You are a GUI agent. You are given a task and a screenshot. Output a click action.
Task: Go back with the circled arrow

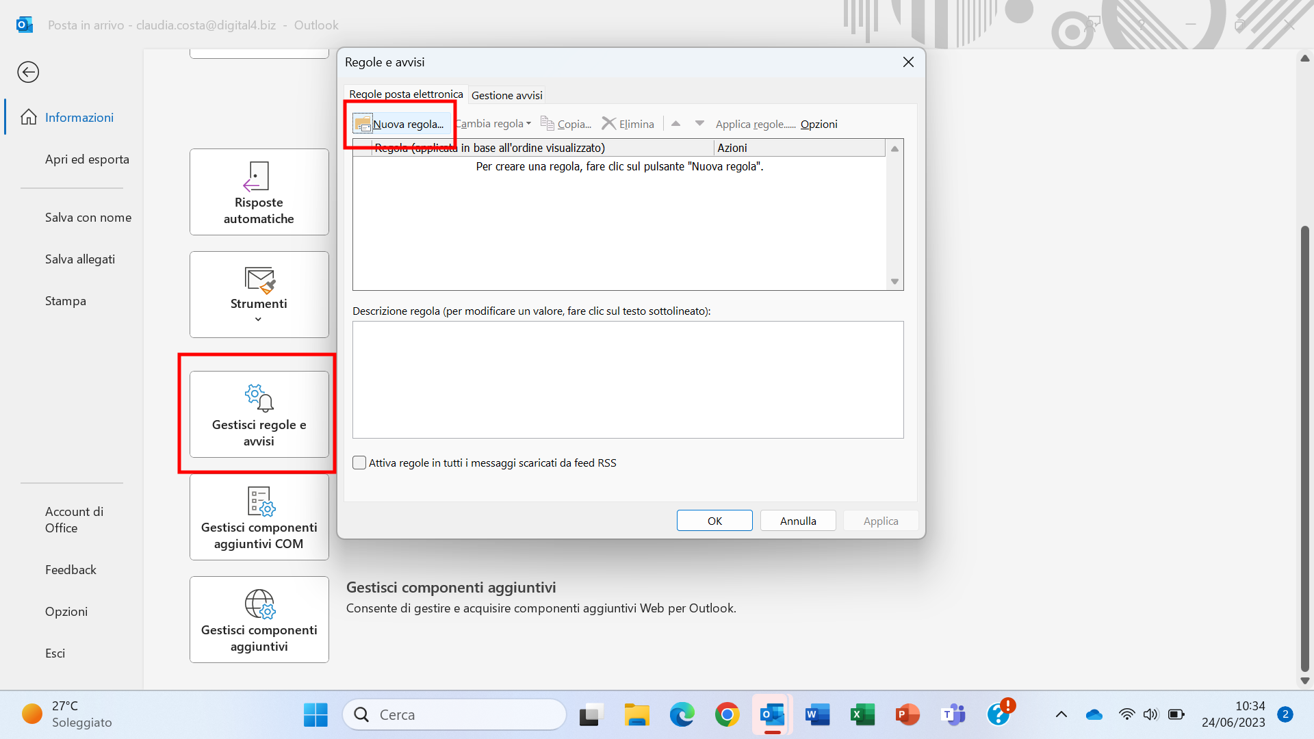28,72
